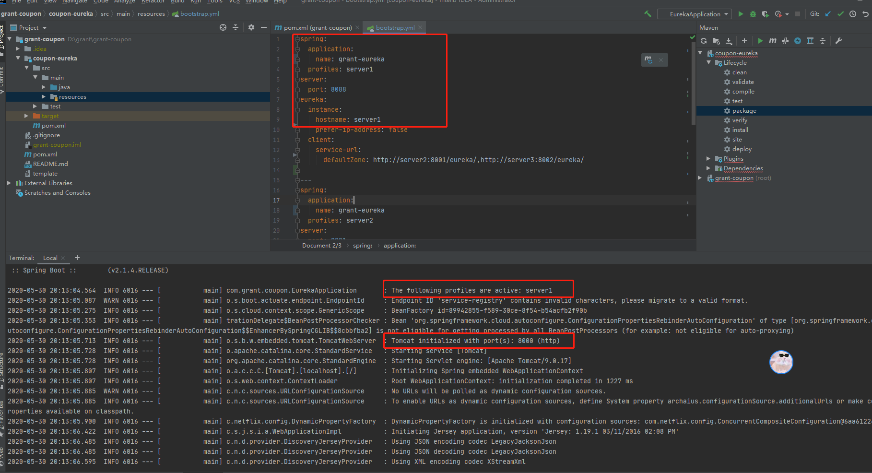Expand the .idea folder
Screen dimensions: 872x473
click(18, 48)
